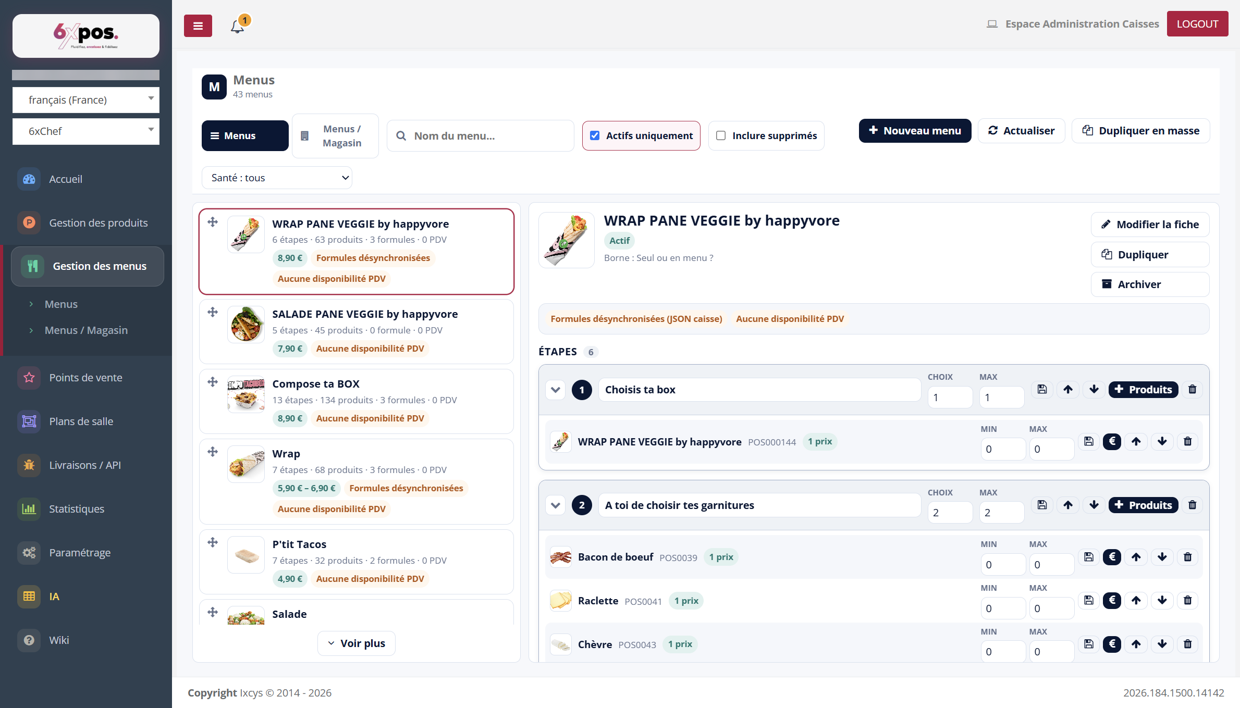
Task: Switch to Menus / Magasin tab
Action: pyautogui.click(x=335, y=136)
